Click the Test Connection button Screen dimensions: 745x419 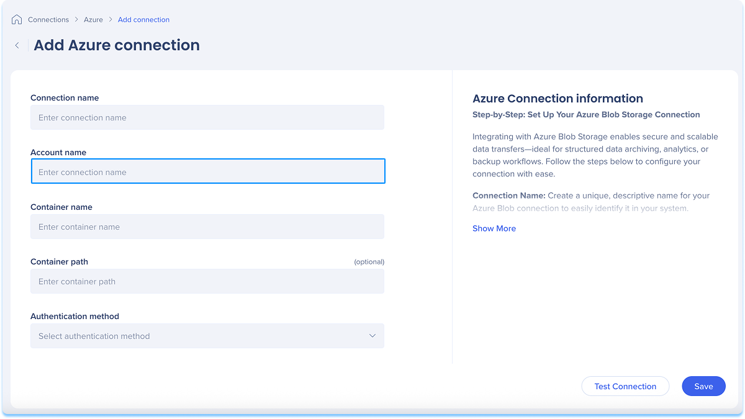tap(625, 386)
